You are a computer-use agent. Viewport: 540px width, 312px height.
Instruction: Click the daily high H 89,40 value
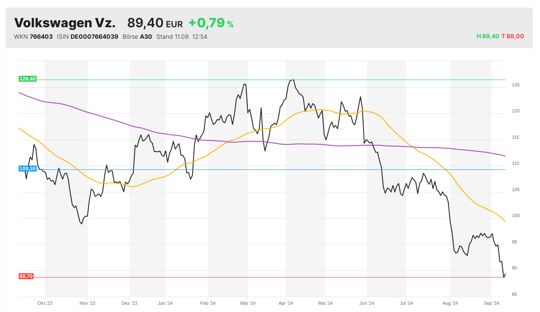point(488,37)
